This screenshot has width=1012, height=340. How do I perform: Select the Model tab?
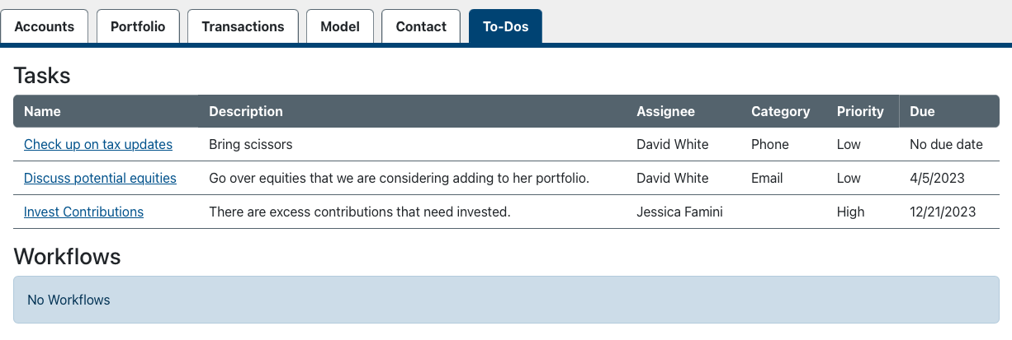340,26
